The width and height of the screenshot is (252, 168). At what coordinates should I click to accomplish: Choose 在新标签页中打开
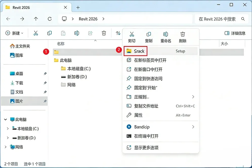[161, 60]
